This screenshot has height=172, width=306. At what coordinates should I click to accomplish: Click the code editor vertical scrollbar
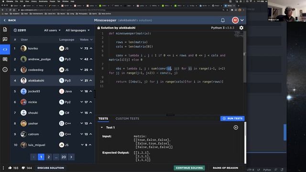245,57
